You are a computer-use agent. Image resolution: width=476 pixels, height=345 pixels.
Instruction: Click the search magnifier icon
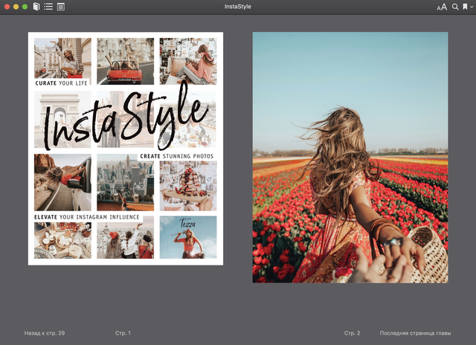coord(455,7)
